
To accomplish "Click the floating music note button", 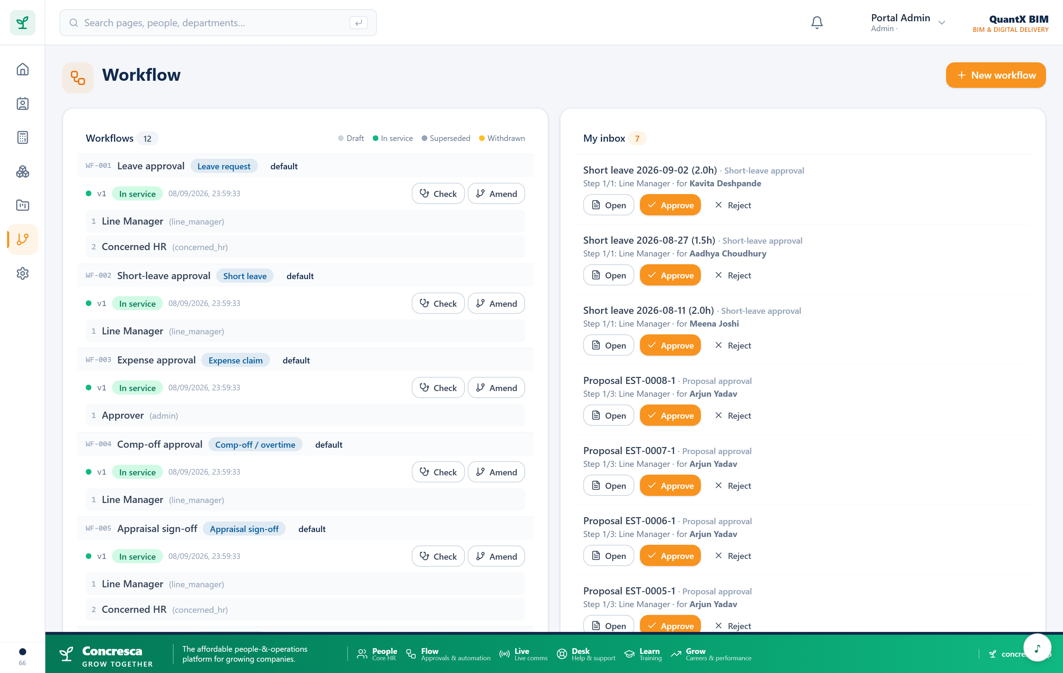I will point(1037,647).
